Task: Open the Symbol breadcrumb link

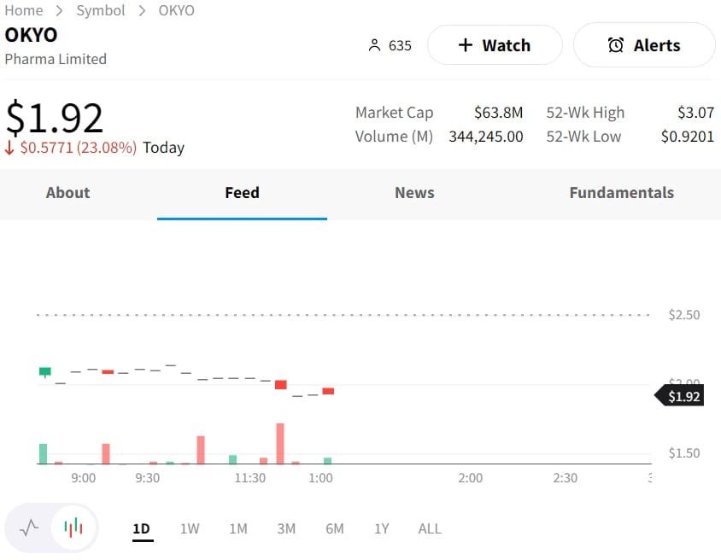Action: (101, 10)
